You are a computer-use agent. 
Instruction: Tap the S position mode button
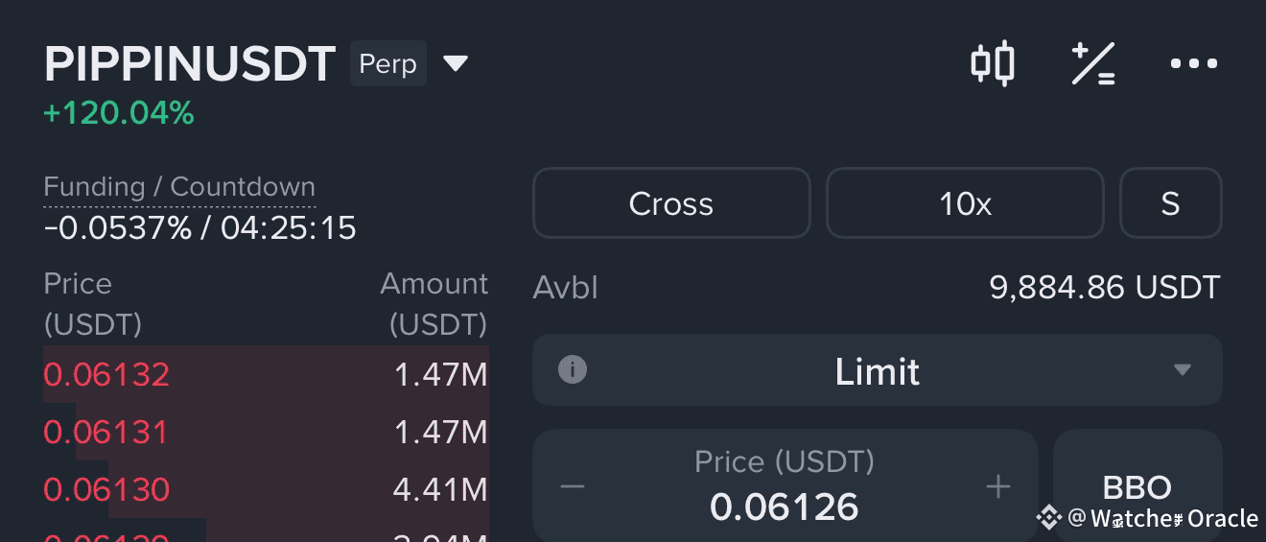1171,203
